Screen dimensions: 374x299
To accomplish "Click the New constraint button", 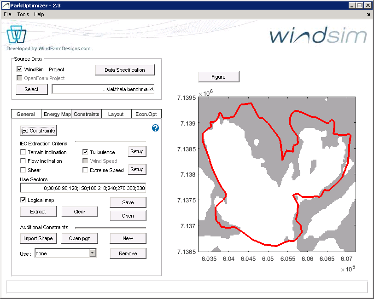I will click(128, 238).
